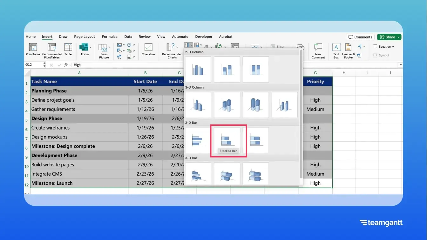Open Recommended Charts
The width and height of the screenshot is (427, 240).
[x=172, y=51]
